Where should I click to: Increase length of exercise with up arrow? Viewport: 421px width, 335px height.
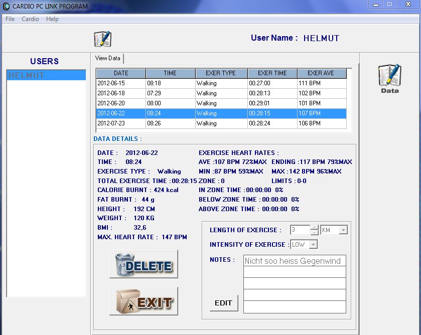(315, 228)
